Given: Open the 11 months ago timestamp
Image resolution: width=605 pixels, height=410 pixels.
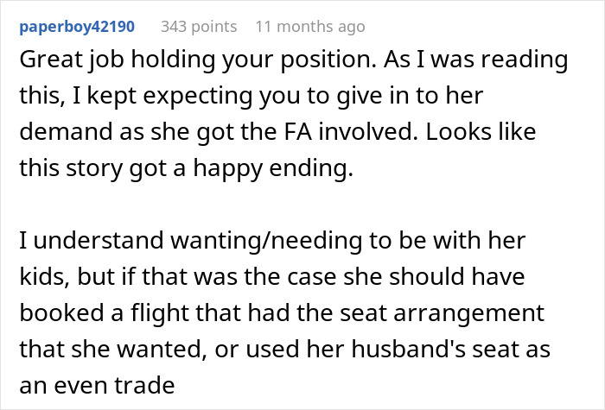Looking at the screenshot, I should click(x=310, y=27).
